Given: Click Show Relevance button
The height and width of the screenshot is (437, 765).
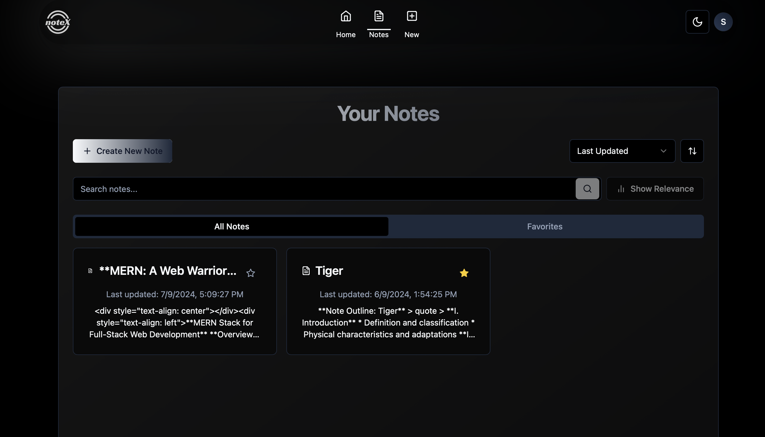Looking at the screenshot, I should point(655,189).
